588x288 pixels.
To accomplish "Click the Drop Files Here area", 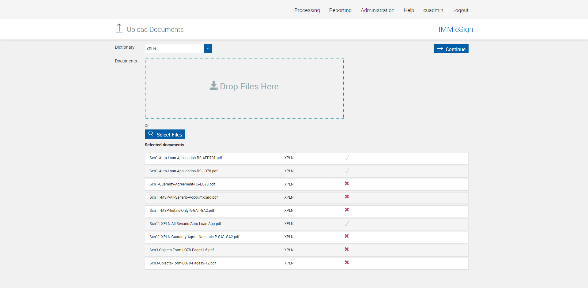I will point(244,101).
